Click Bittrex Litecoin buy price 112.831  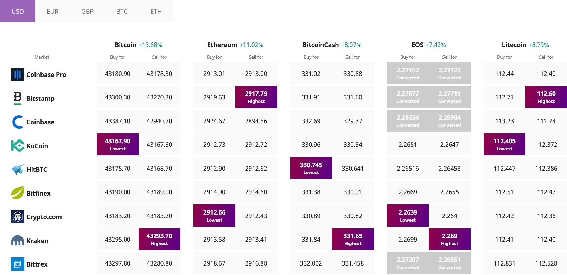click(504, 263)
